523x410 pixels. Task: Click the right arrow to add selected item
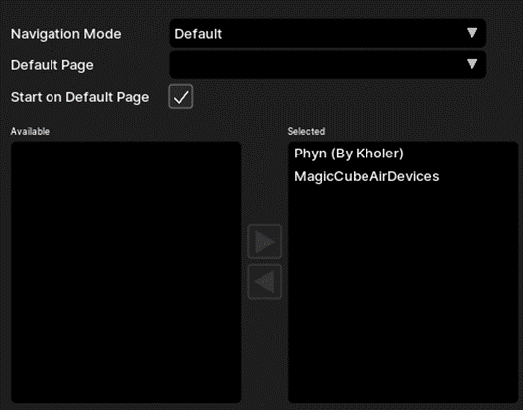pos(264,242)
